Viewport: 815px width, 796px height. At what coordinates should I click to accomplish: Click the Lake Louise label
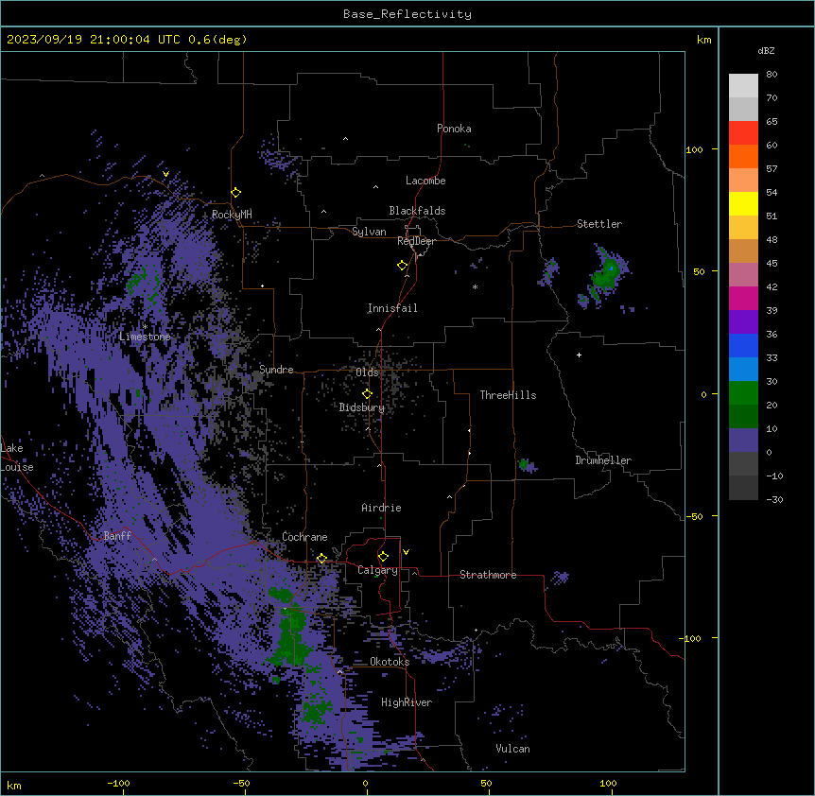[x=17, y=458]
